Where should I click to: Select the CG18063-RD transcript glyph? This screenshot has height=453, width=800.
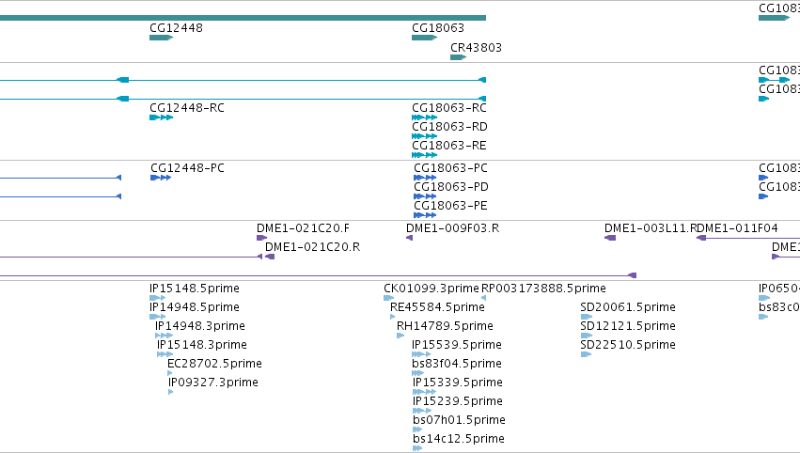pos(425,136)
